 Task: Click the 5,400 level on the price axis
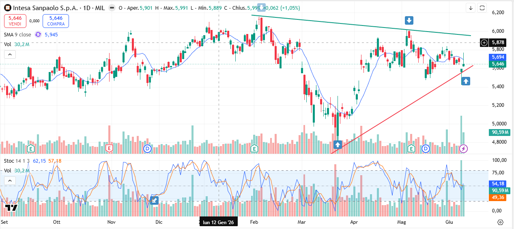[x=498, y=87]
